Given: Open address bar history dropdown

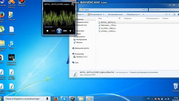Looking at the screenshot, I should 143,10.
